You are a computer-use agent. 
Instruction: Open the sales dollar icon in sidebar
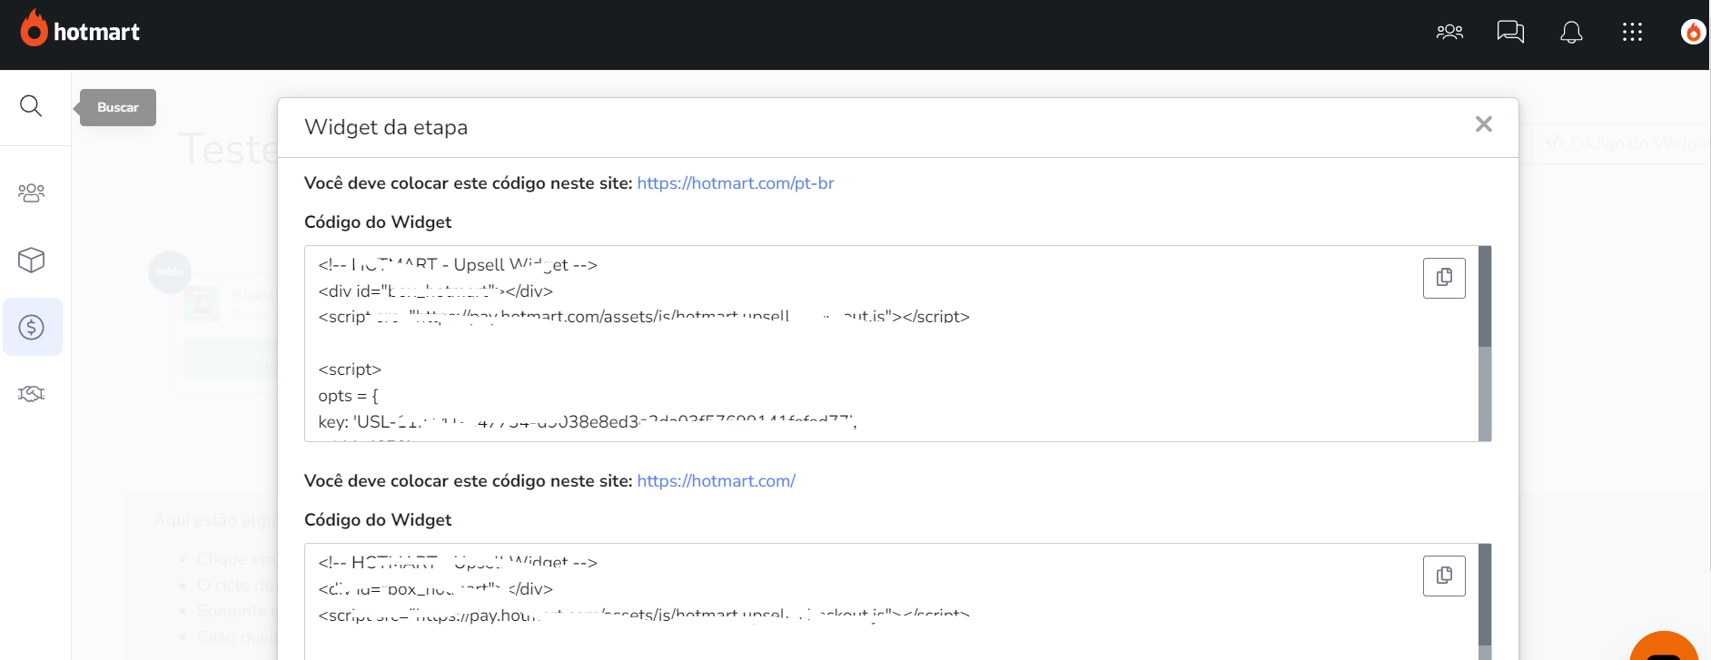(32, 327)
